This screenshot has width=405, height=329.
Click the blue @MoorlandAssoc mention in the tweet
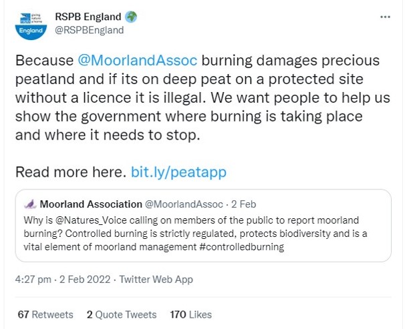138,61
